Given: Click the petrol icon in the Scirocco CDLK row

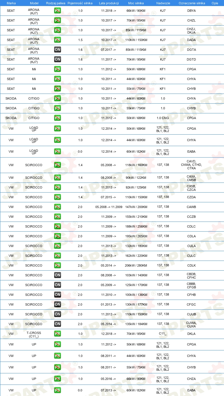Looking at the screenshot, I should 58,265.
